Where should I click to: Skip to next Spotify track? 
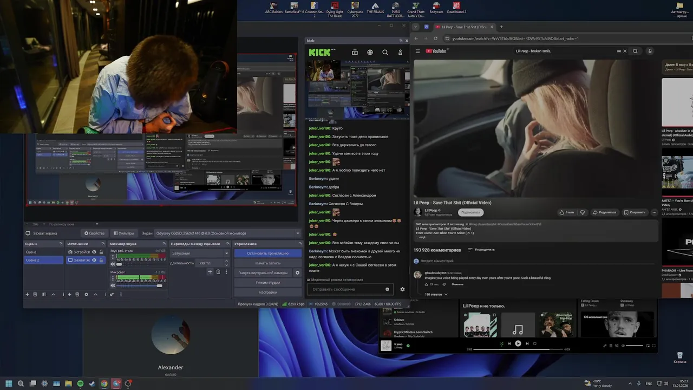pyautogui.click(x=527, y=343)
